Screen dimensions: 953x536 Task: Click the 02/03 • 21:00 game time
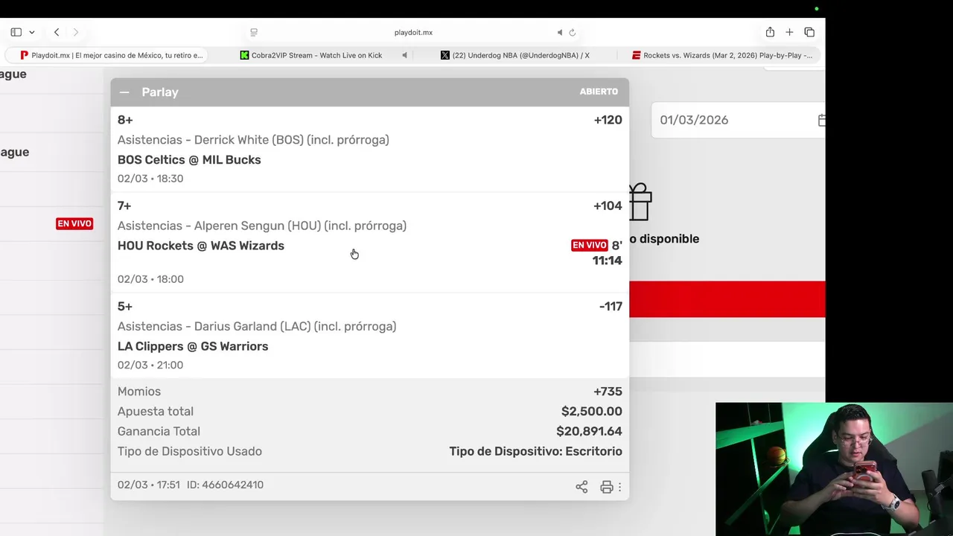point(150,365)
